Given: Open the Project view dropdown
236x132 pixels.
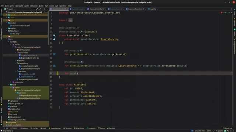Looking at the screenshot, I should coord(10,9).
